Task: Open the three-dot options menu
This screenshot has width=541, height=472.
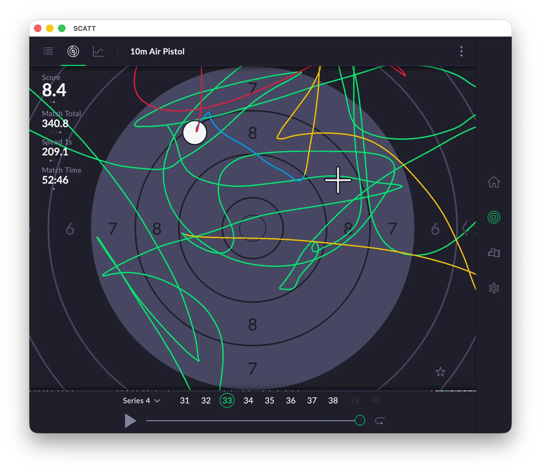Action: click(x=461, y=51)
